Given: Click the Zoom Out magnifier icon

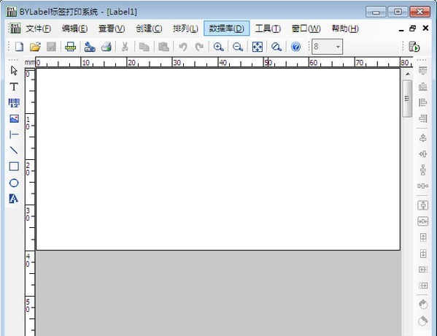Looking at the screenshot, I should pyautogui.click(x=238, y=47).
